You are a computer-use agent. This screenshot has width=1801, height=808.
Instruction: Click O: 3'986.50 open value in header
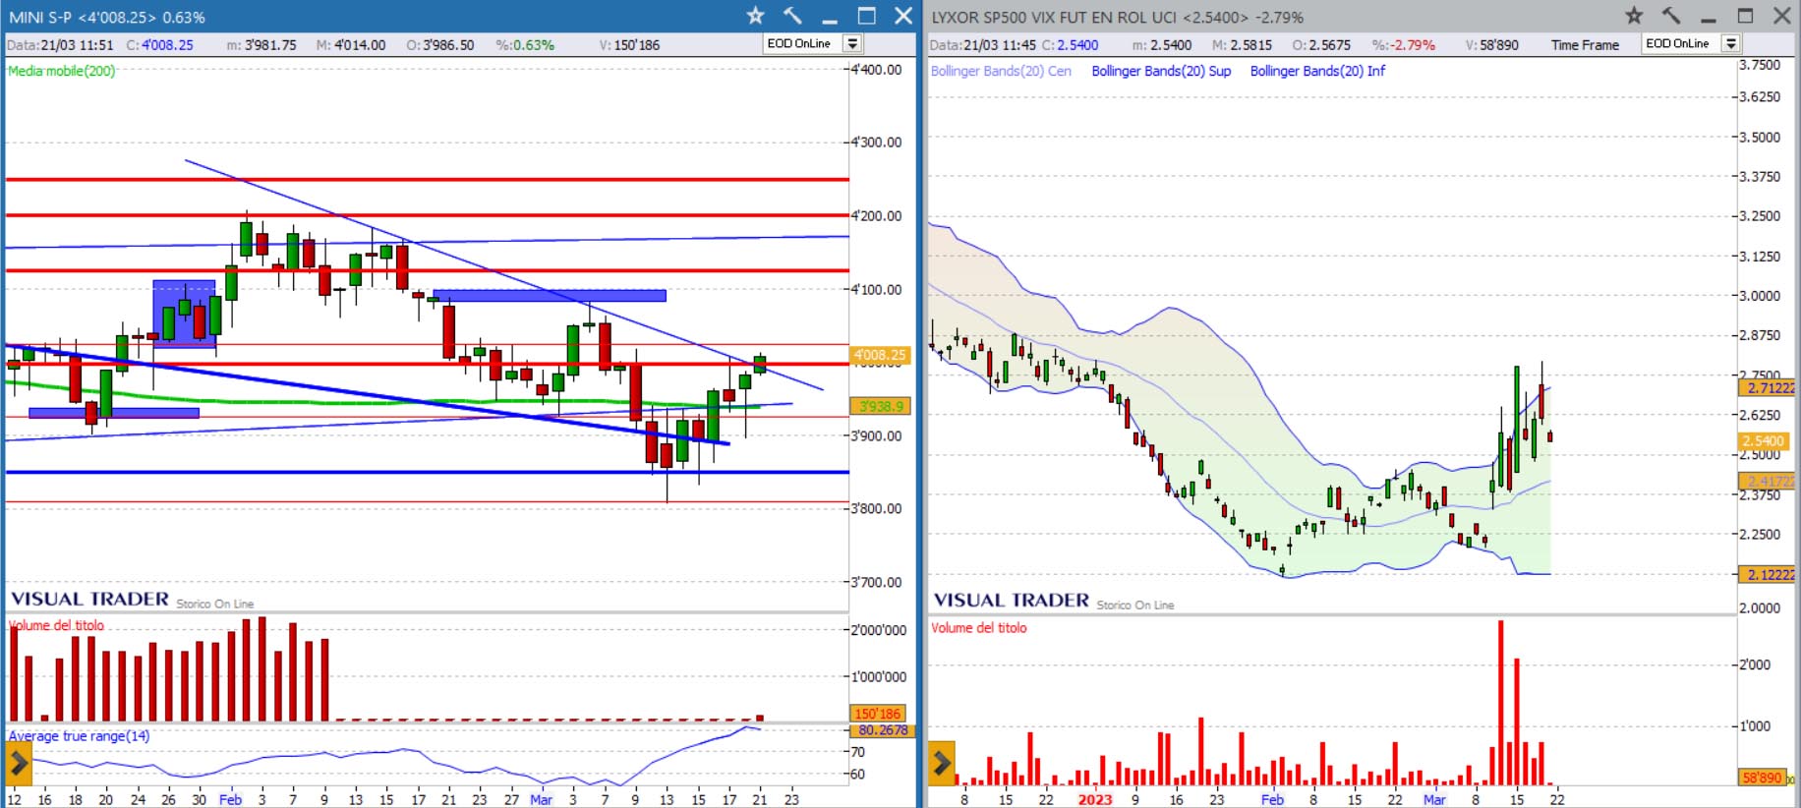(x=440, y=45)
